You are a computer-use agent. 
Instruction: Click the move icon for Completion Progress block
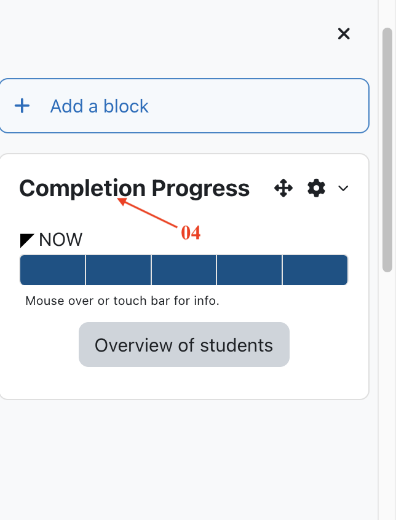pyautogui.click(x=283, y=188)
